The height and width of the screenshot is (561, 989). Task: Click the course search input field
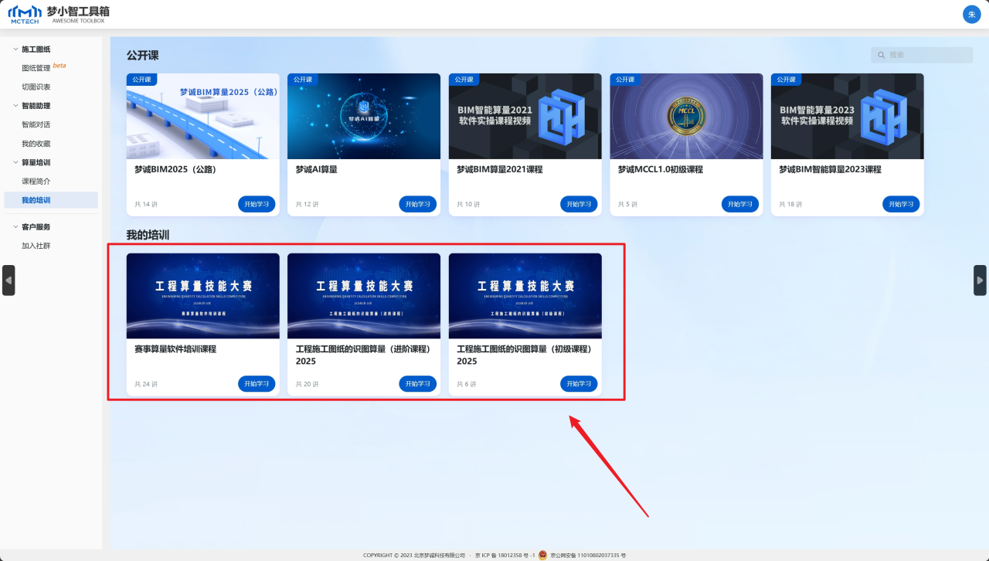coord(927,55)
